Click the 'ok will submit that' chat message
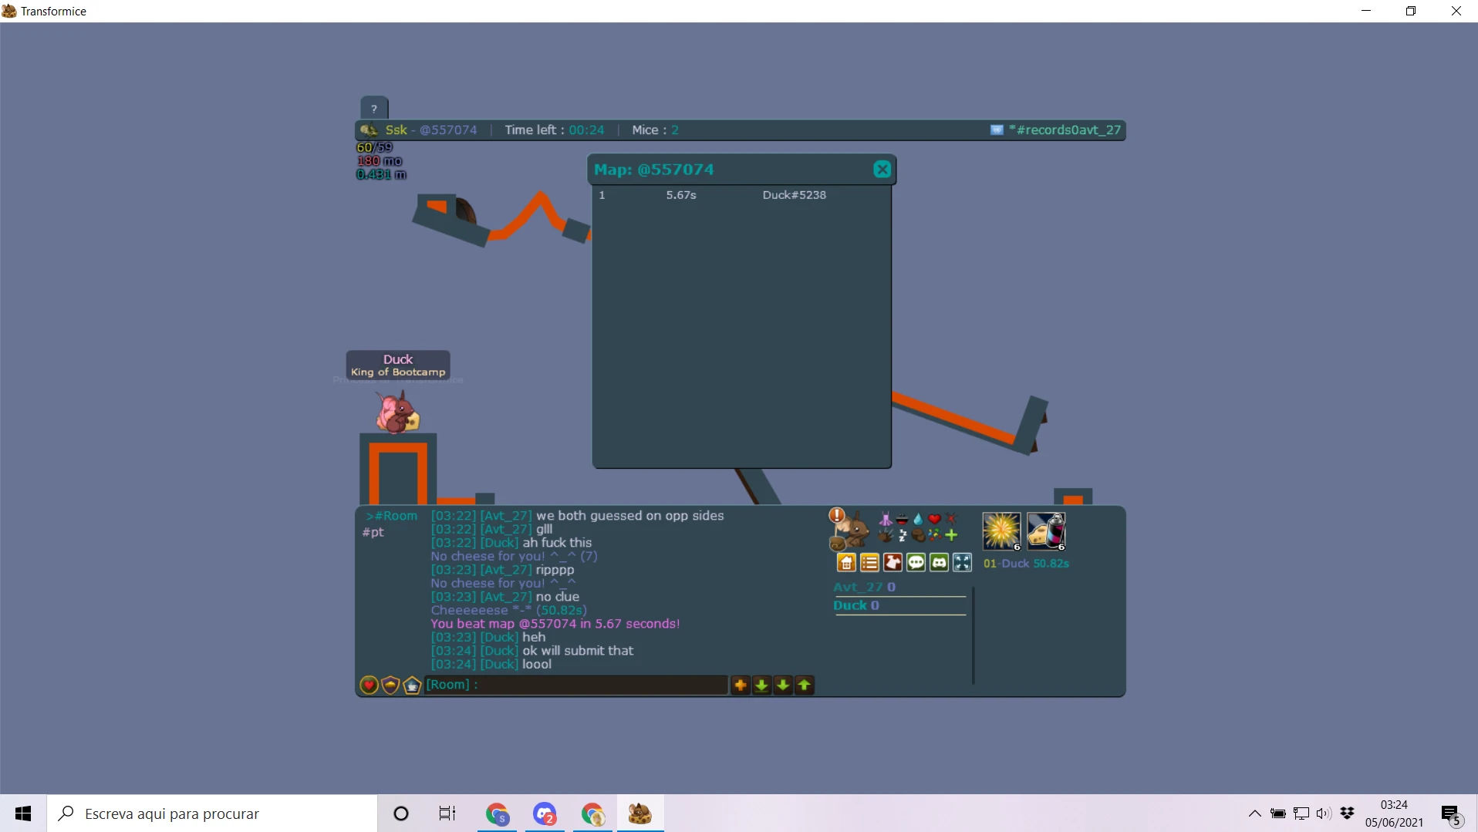Viewport: 1478px width, 832px height. 578,651
